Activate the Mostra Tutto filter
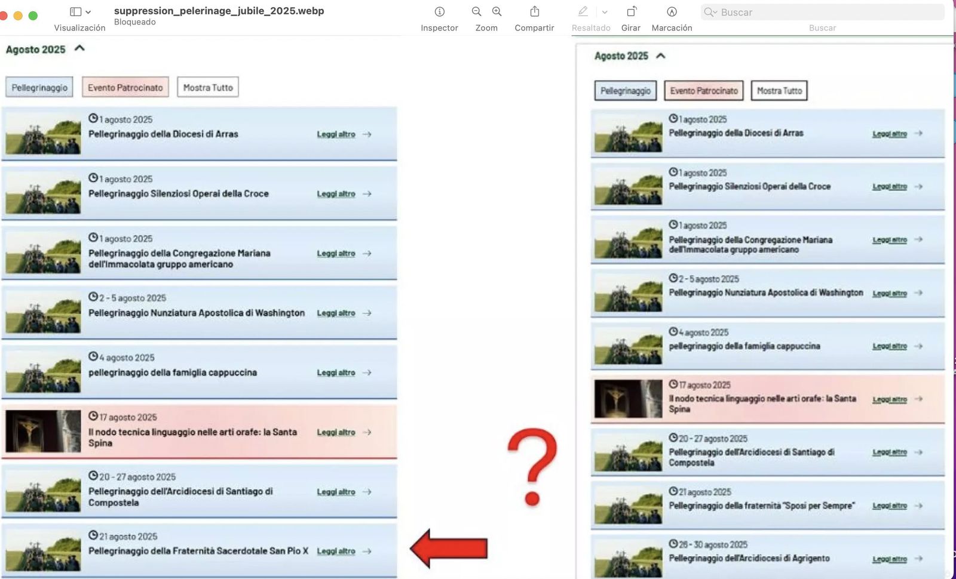 pyautogui.click(x=207, y=87)
